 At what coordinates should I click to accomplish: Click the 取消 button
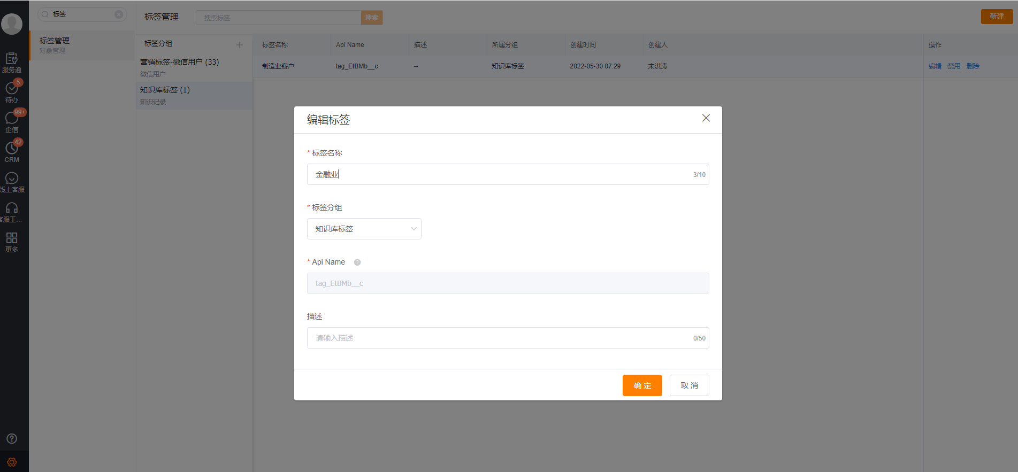(690, 385)
